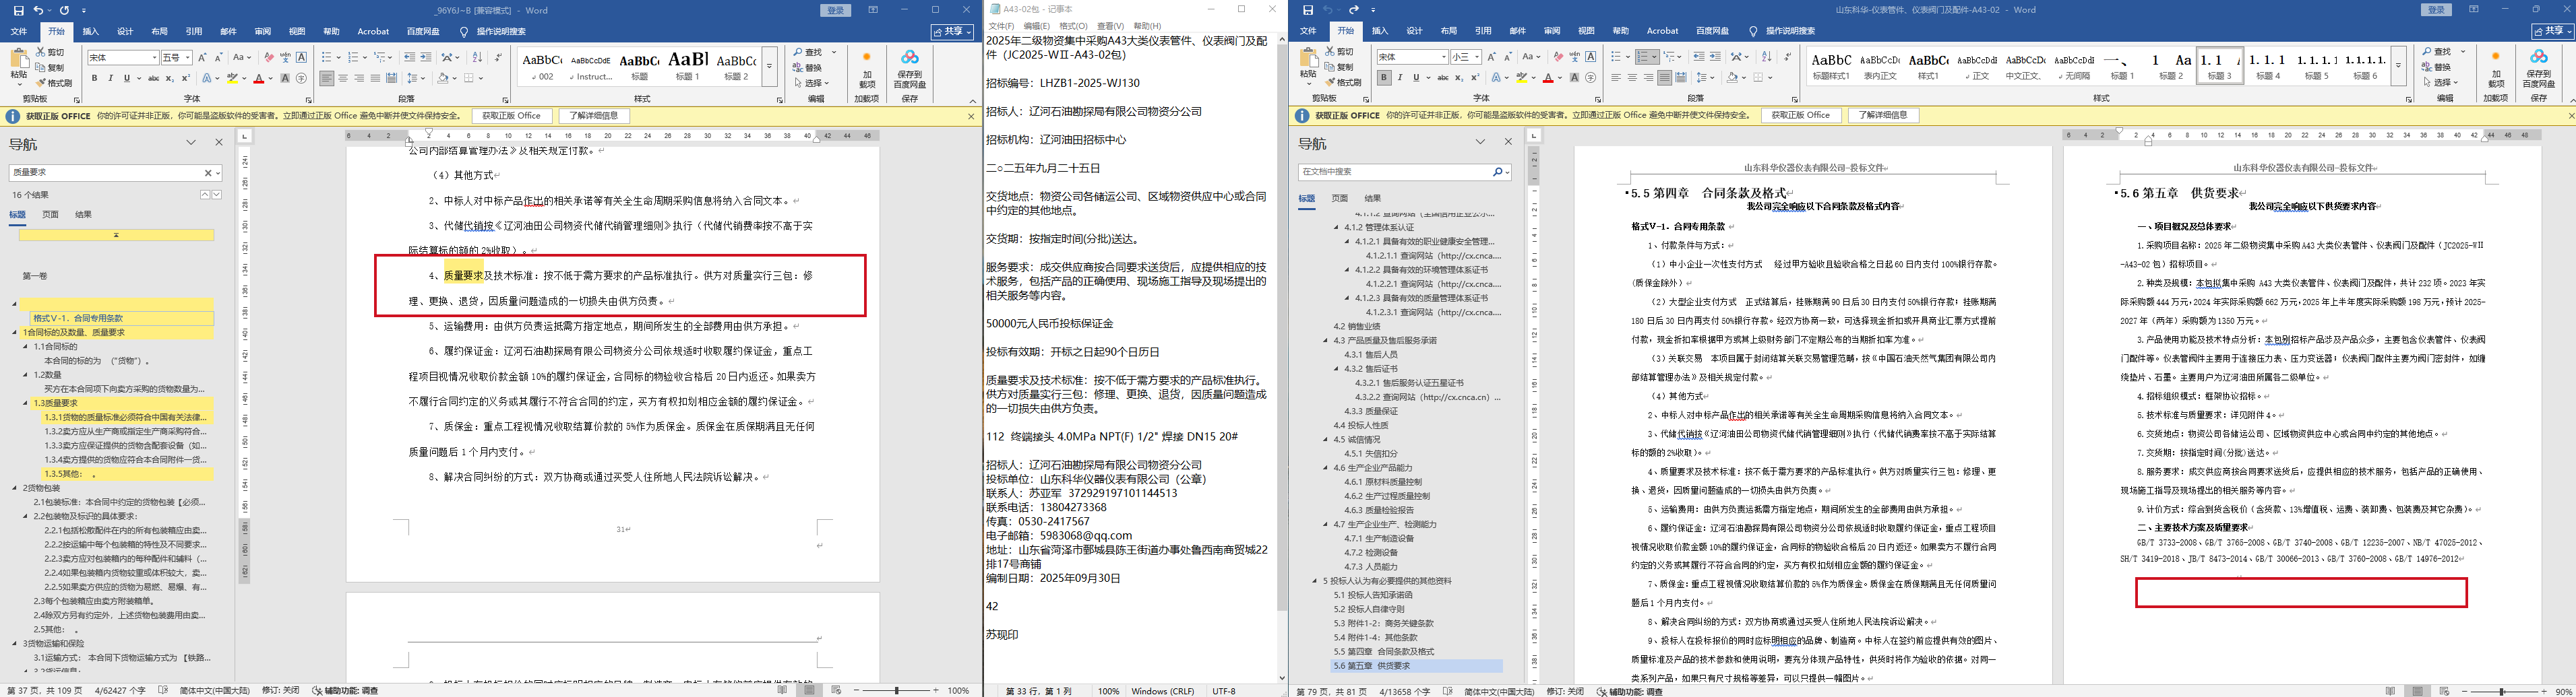Toggle underline in the right Word window
2576x697 pixels.
tap(1416, 78)
